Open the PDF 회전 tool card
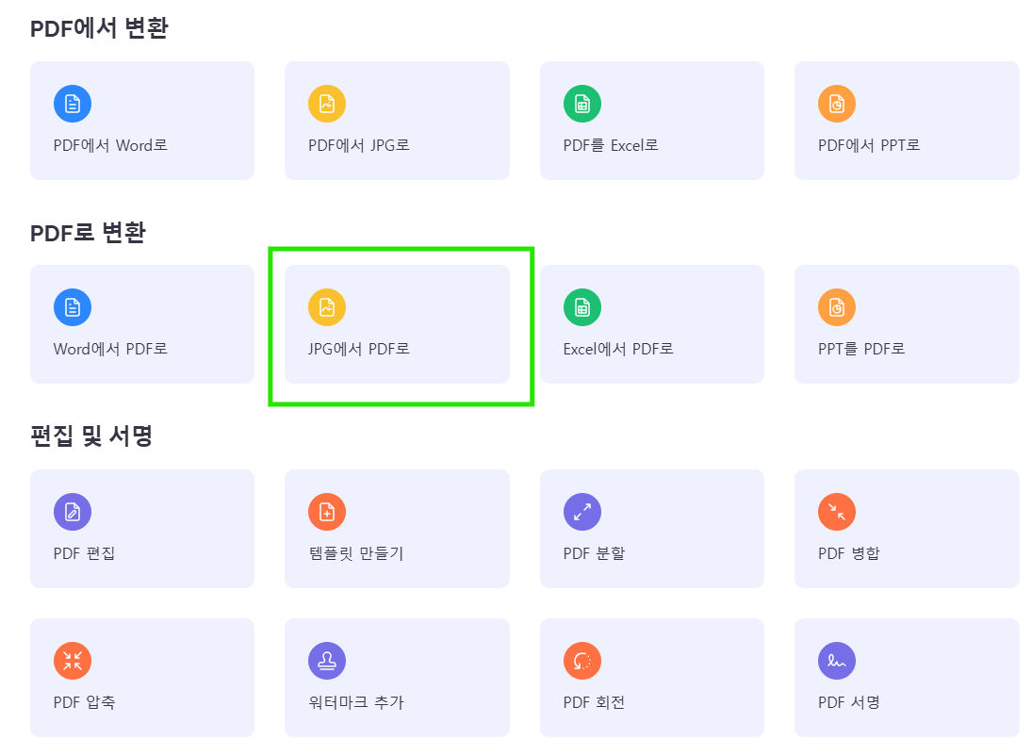This screenshot has height=756, width=1032. [651, 678]
